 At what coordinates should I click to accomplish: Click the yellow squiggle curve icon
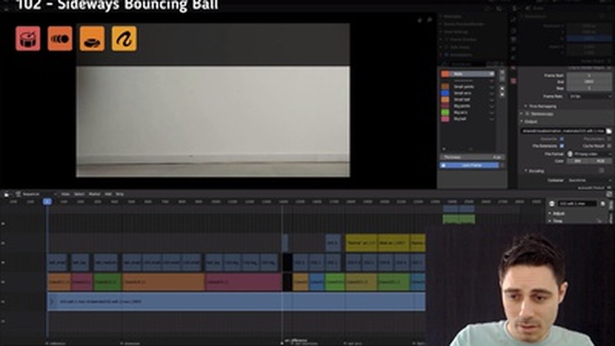(x=124, y=38)
